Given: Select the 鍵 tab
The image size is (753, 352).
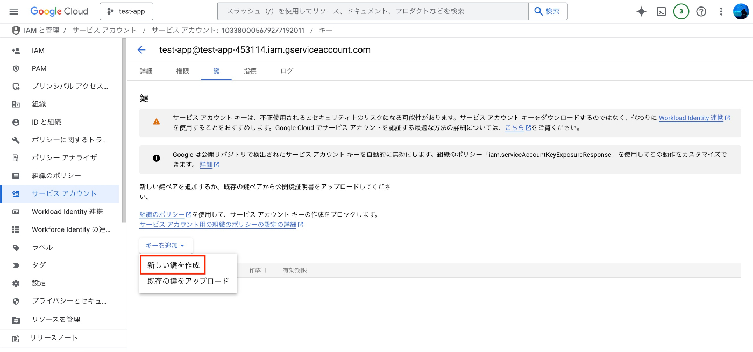Looking at the screenshot, I should [216, 71].
